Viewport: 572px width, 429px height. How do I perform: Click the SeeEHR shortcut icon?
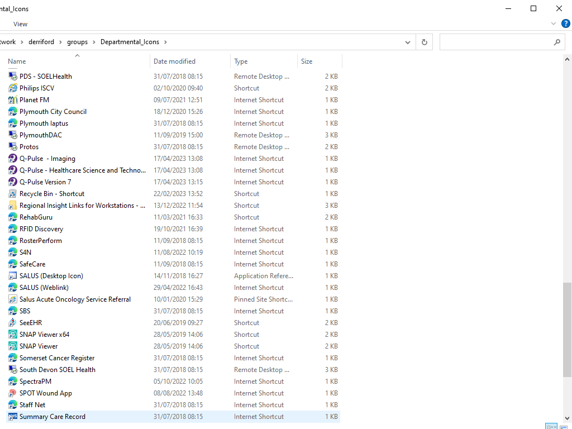(13, 322)
